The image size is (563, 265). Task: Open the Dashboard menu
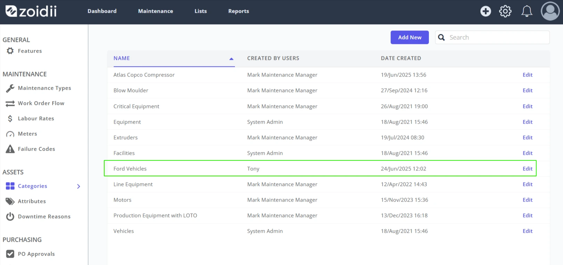[102, 11]
